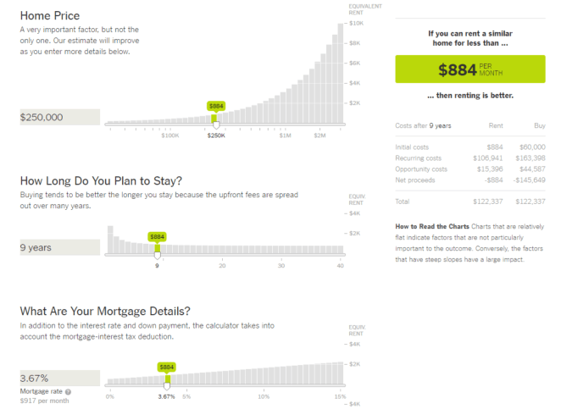Click the 15% mark on mortgage axis
Viewport: 561px width, 409px height.
pos(340,396)
